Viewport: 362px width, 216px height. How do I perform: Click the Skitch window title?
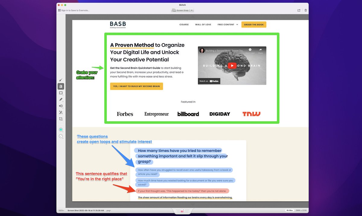tap(182, 5)
